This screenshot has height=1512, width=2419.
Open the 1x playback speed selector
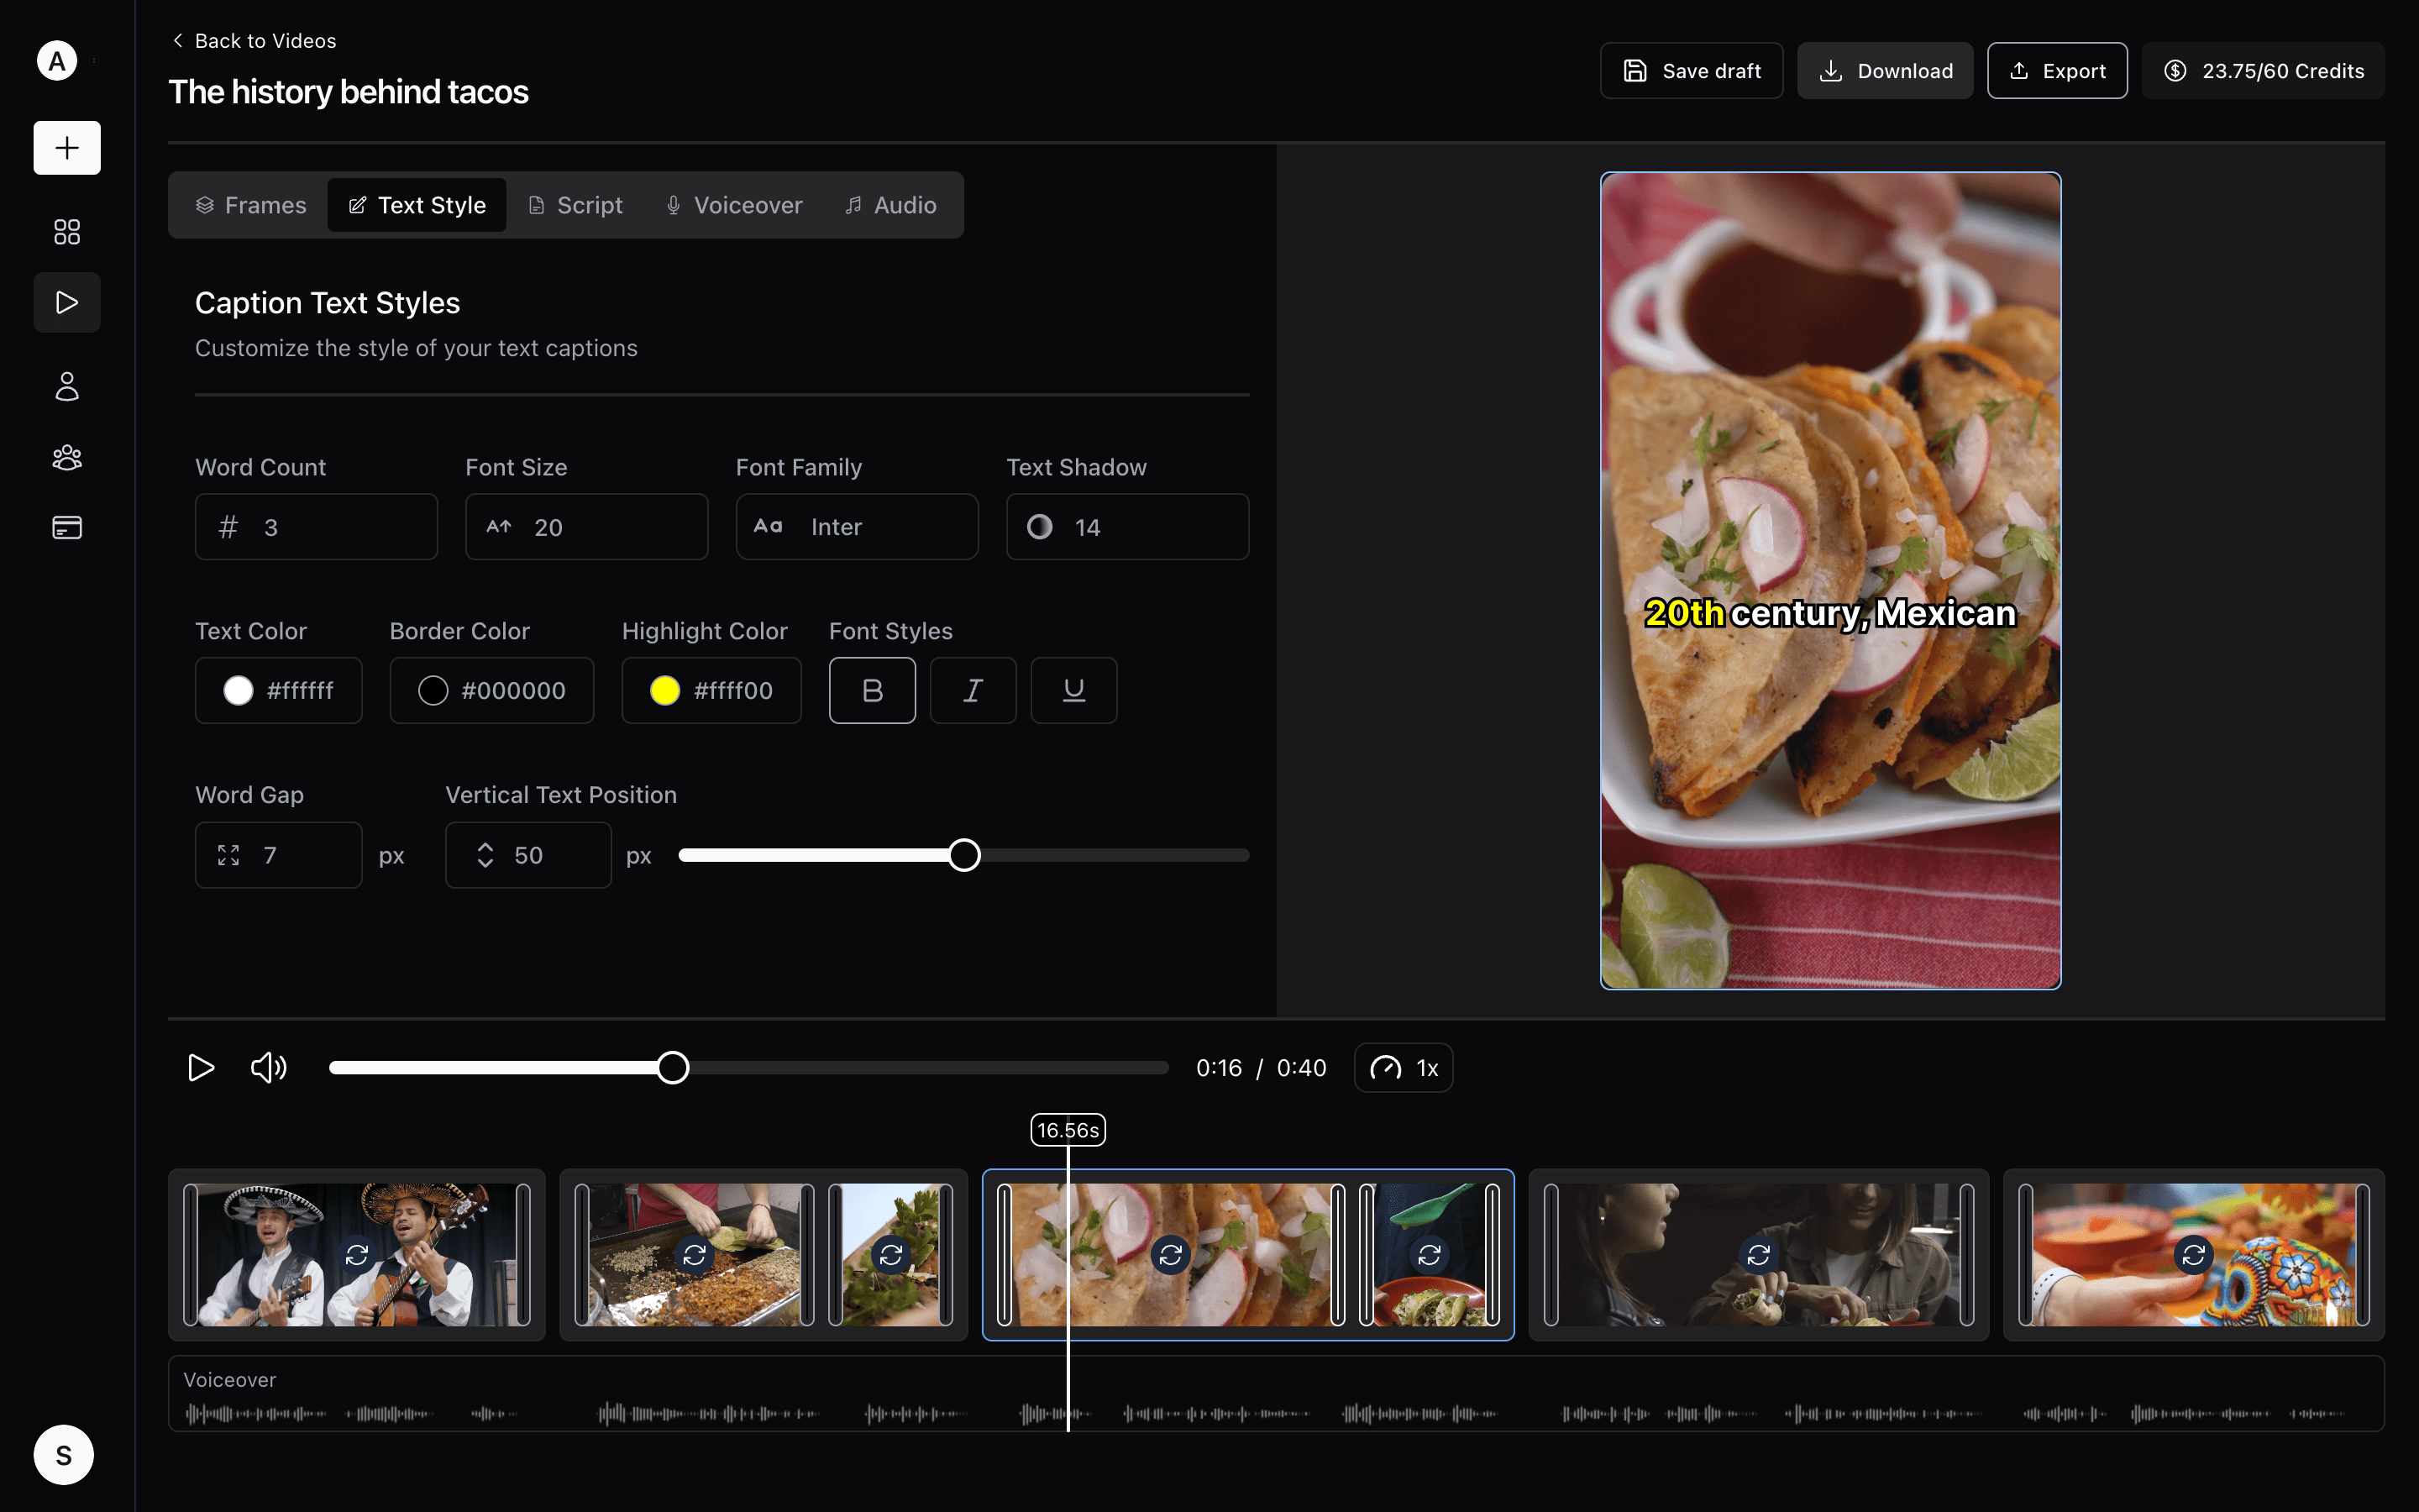click(1404, 1068)
